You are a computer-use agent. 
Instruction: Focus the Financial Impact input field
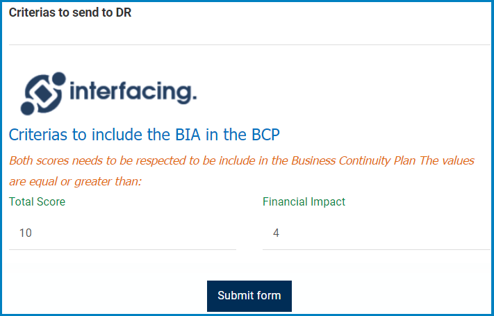coord(375,233)
